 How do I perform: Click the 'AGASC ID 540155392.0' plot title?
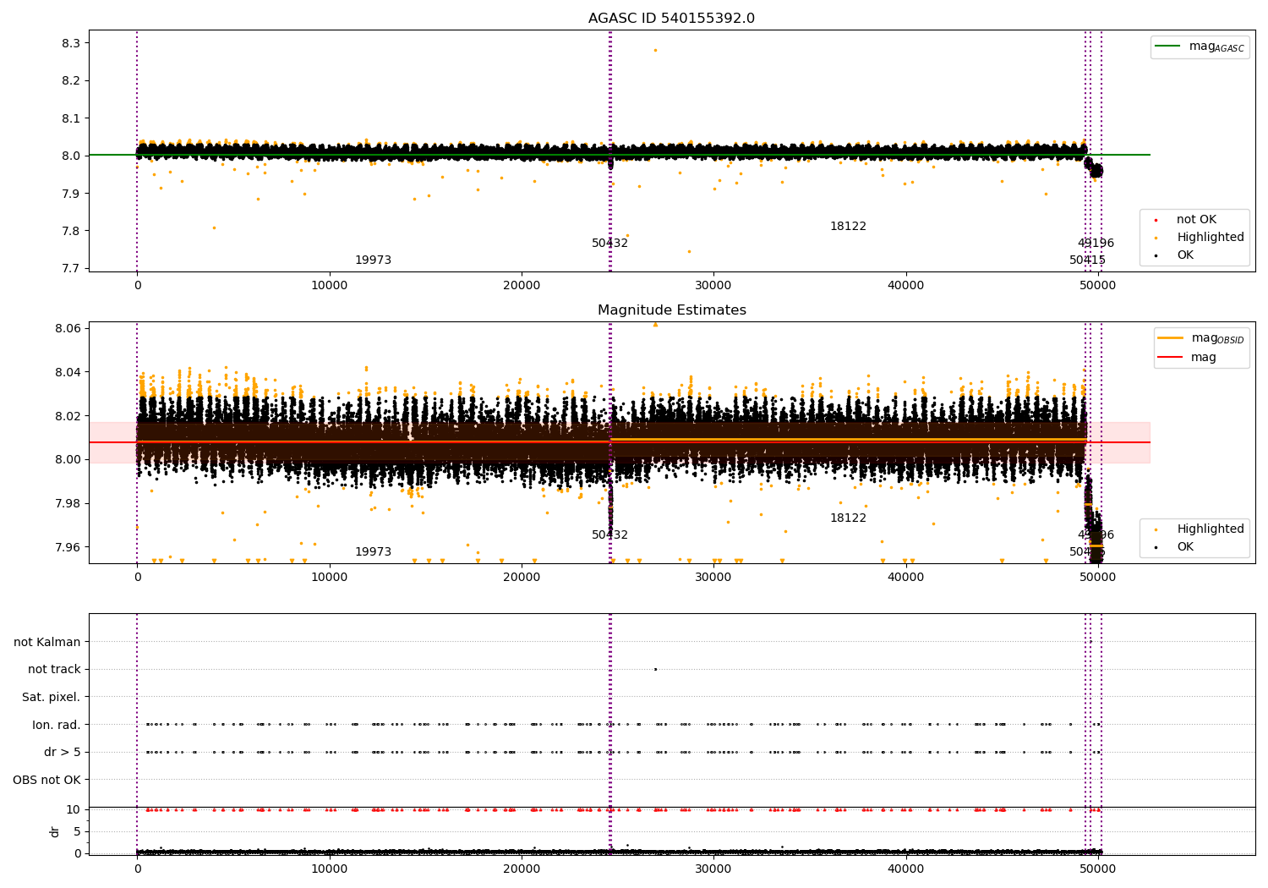671,19
